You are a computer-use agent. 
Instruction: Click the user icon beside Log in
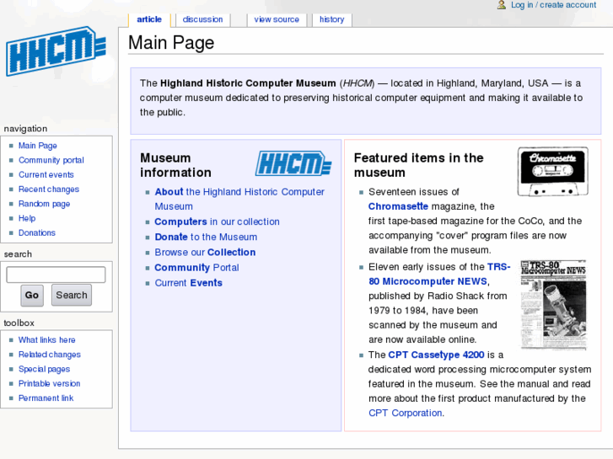click(501, 5)
